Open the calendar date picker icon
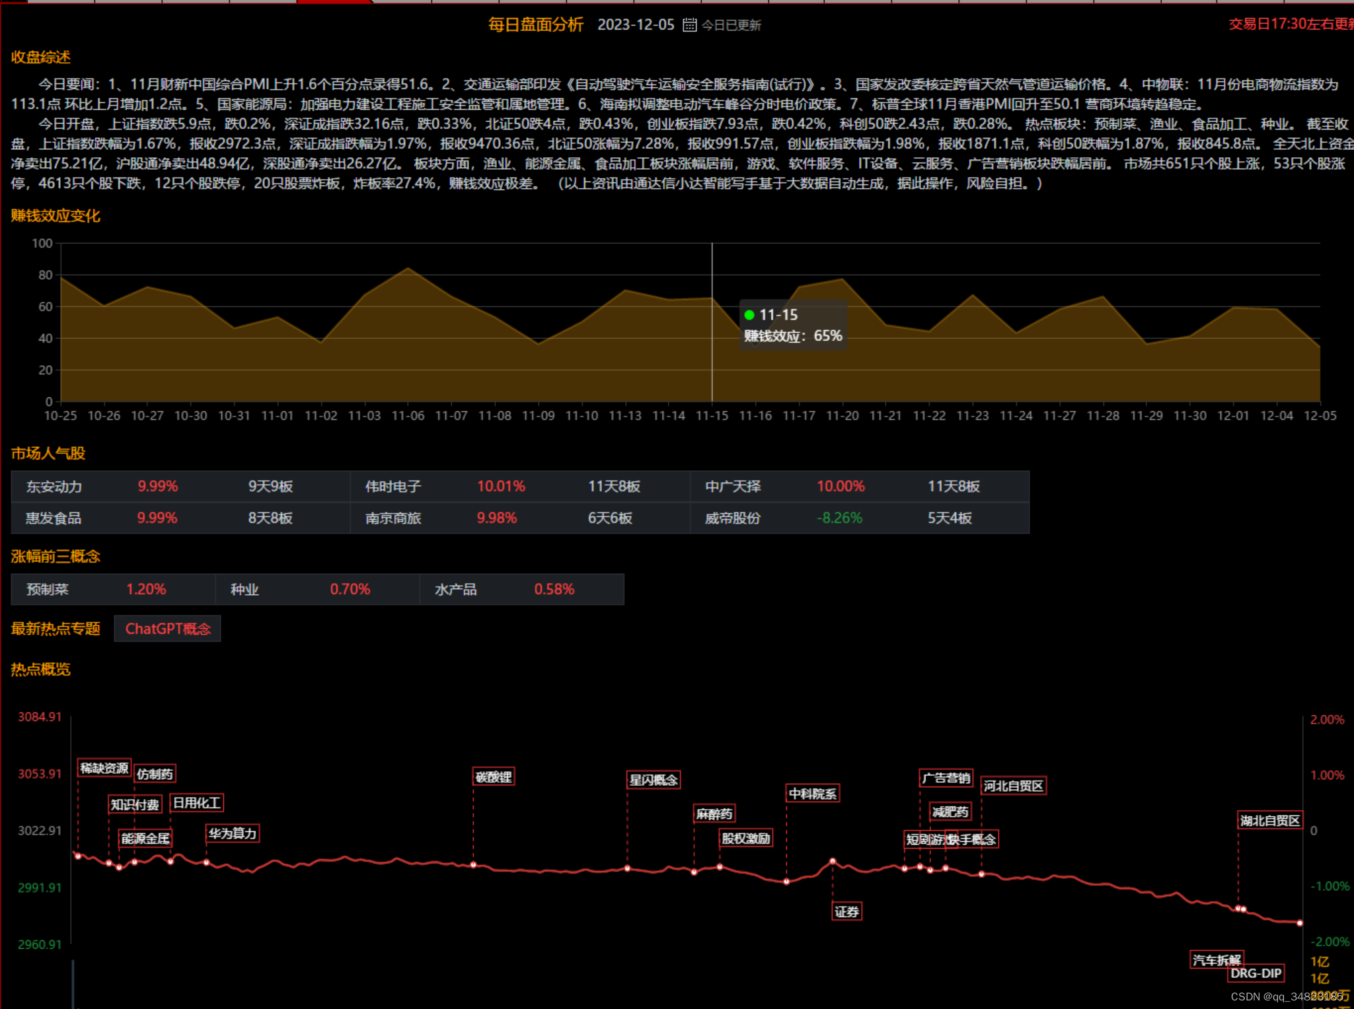Viewport: 1354px width, 1009px height. point(689,25)
